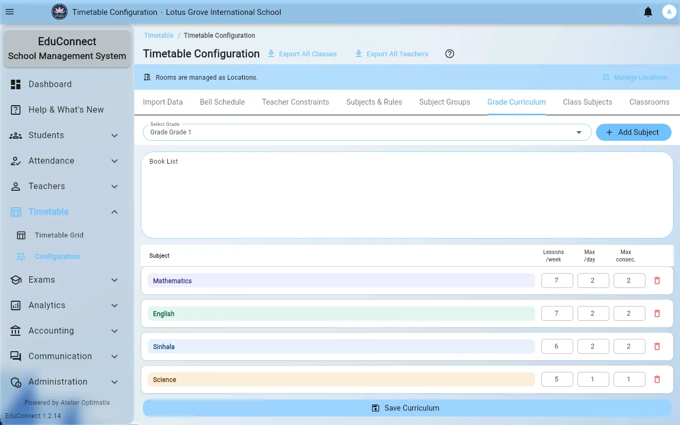Edit Sinhala max consecutive field
Viewport: 680px width, 425px height.
pos(630,346)
